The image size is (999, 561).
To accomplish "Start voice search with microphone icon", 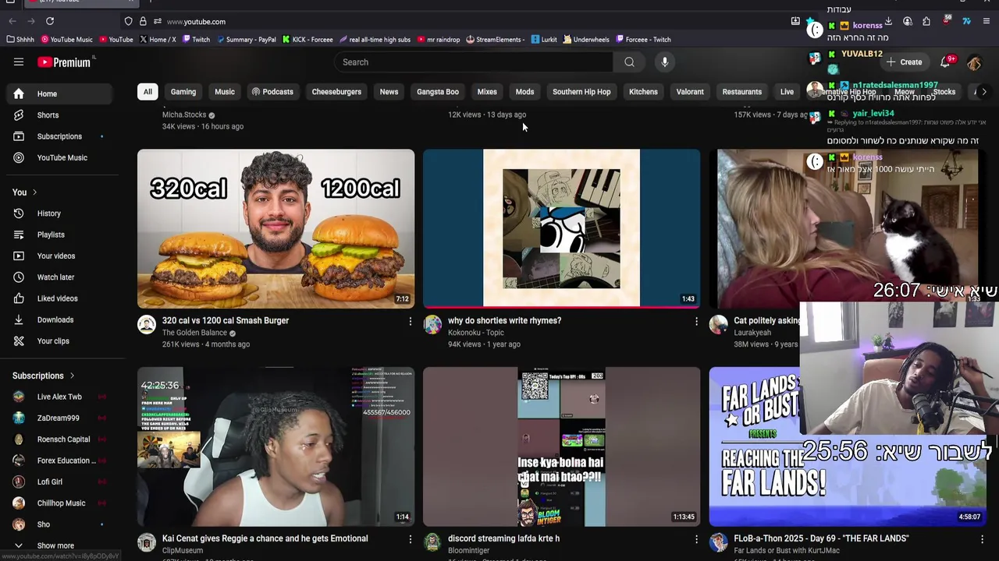I will [664, 62].
